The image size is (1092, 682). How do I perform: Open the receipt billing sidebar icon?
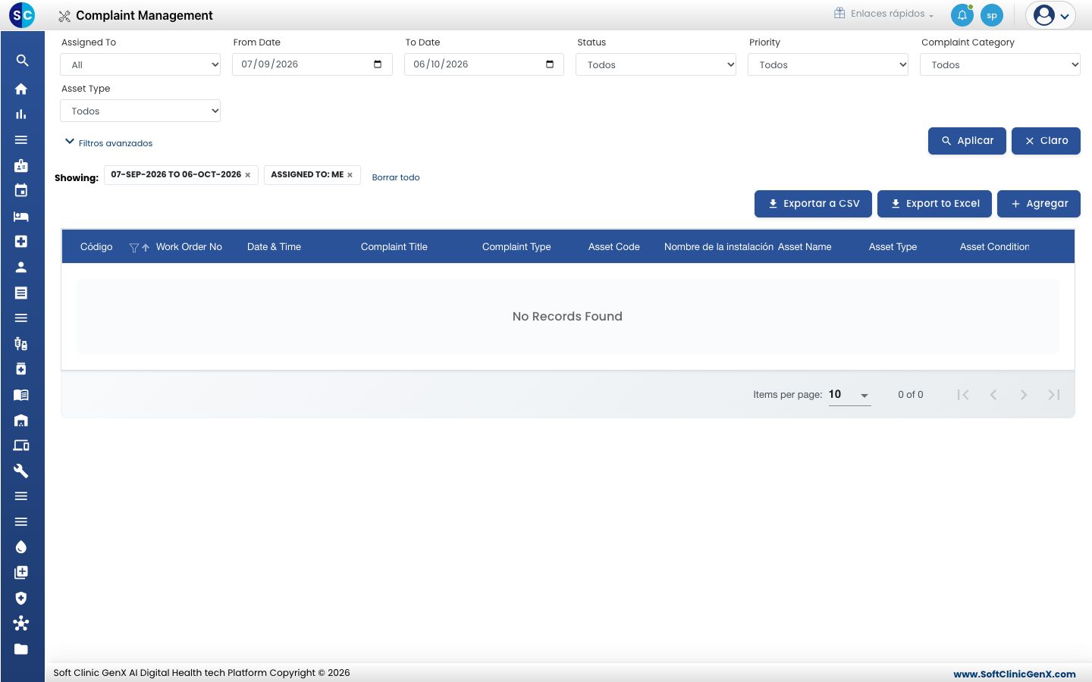(21, 293)
